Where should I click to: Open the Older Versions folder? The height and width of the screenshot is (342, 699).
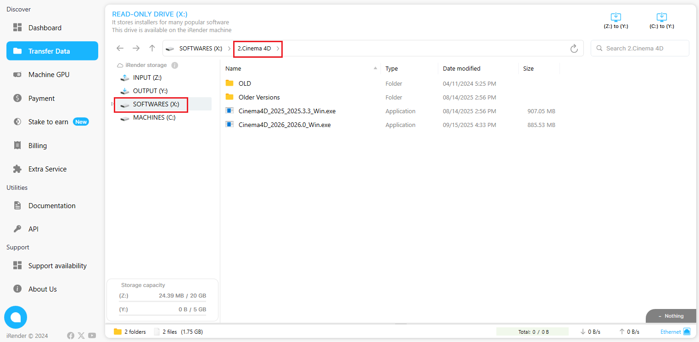259,97
